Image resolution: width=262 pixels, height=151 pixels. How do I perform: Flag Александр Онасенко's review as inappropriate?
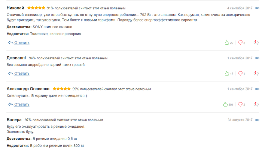click(x=256, y=104)
